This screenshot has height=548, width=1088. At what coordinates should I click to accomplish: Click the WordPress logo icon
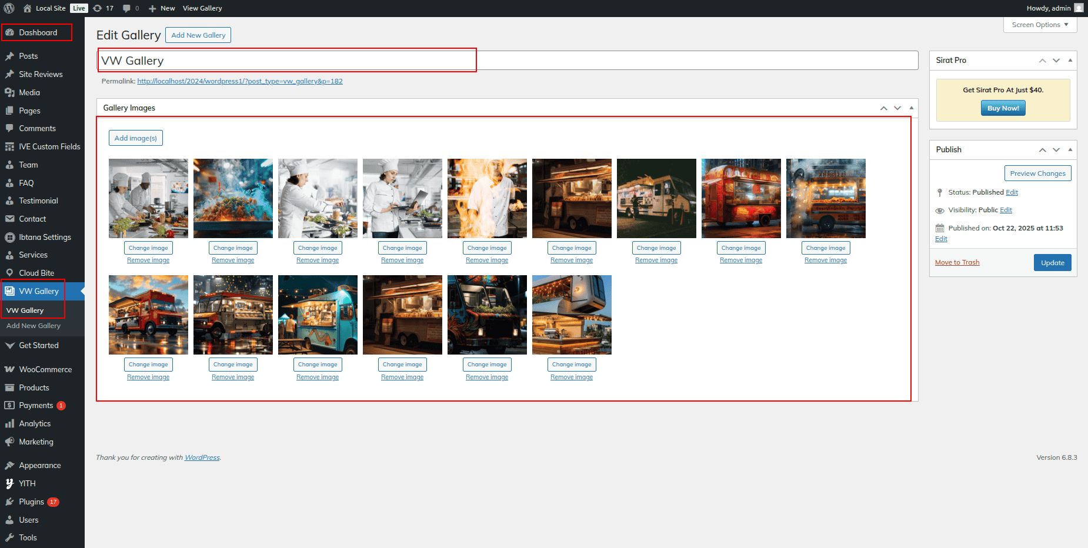click(x=9, y=8)
